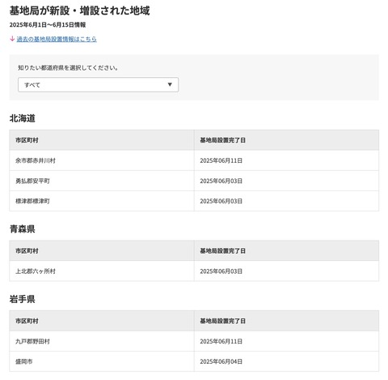Click the label 知りたい都道府県を選択してください。
Viewport: 388px width, 380px height.
(x=68, y=68)
